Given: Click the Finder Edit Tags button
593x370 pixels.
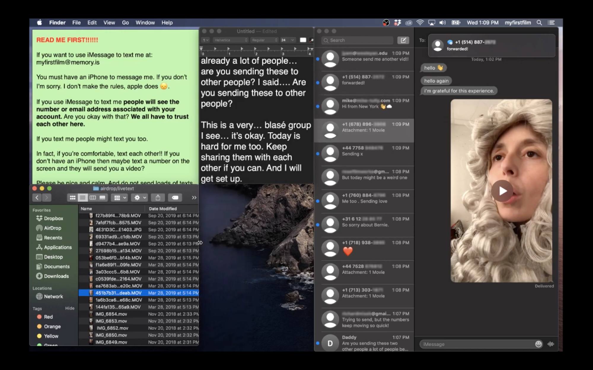Looking at the screenshot, I should [x=175, y=197].
